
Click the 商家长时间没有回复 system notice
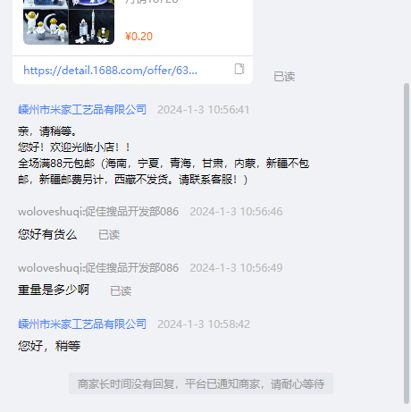pyautogui.click(x=201, y=383)
